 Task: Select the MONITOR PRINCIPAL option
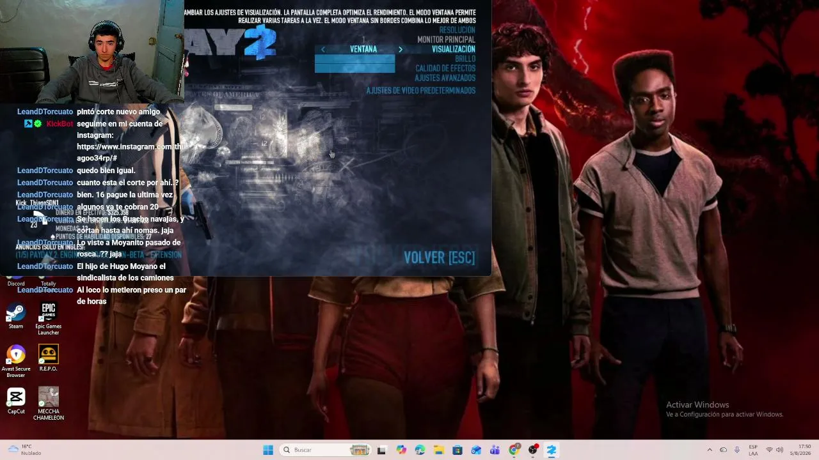point(446,40)
